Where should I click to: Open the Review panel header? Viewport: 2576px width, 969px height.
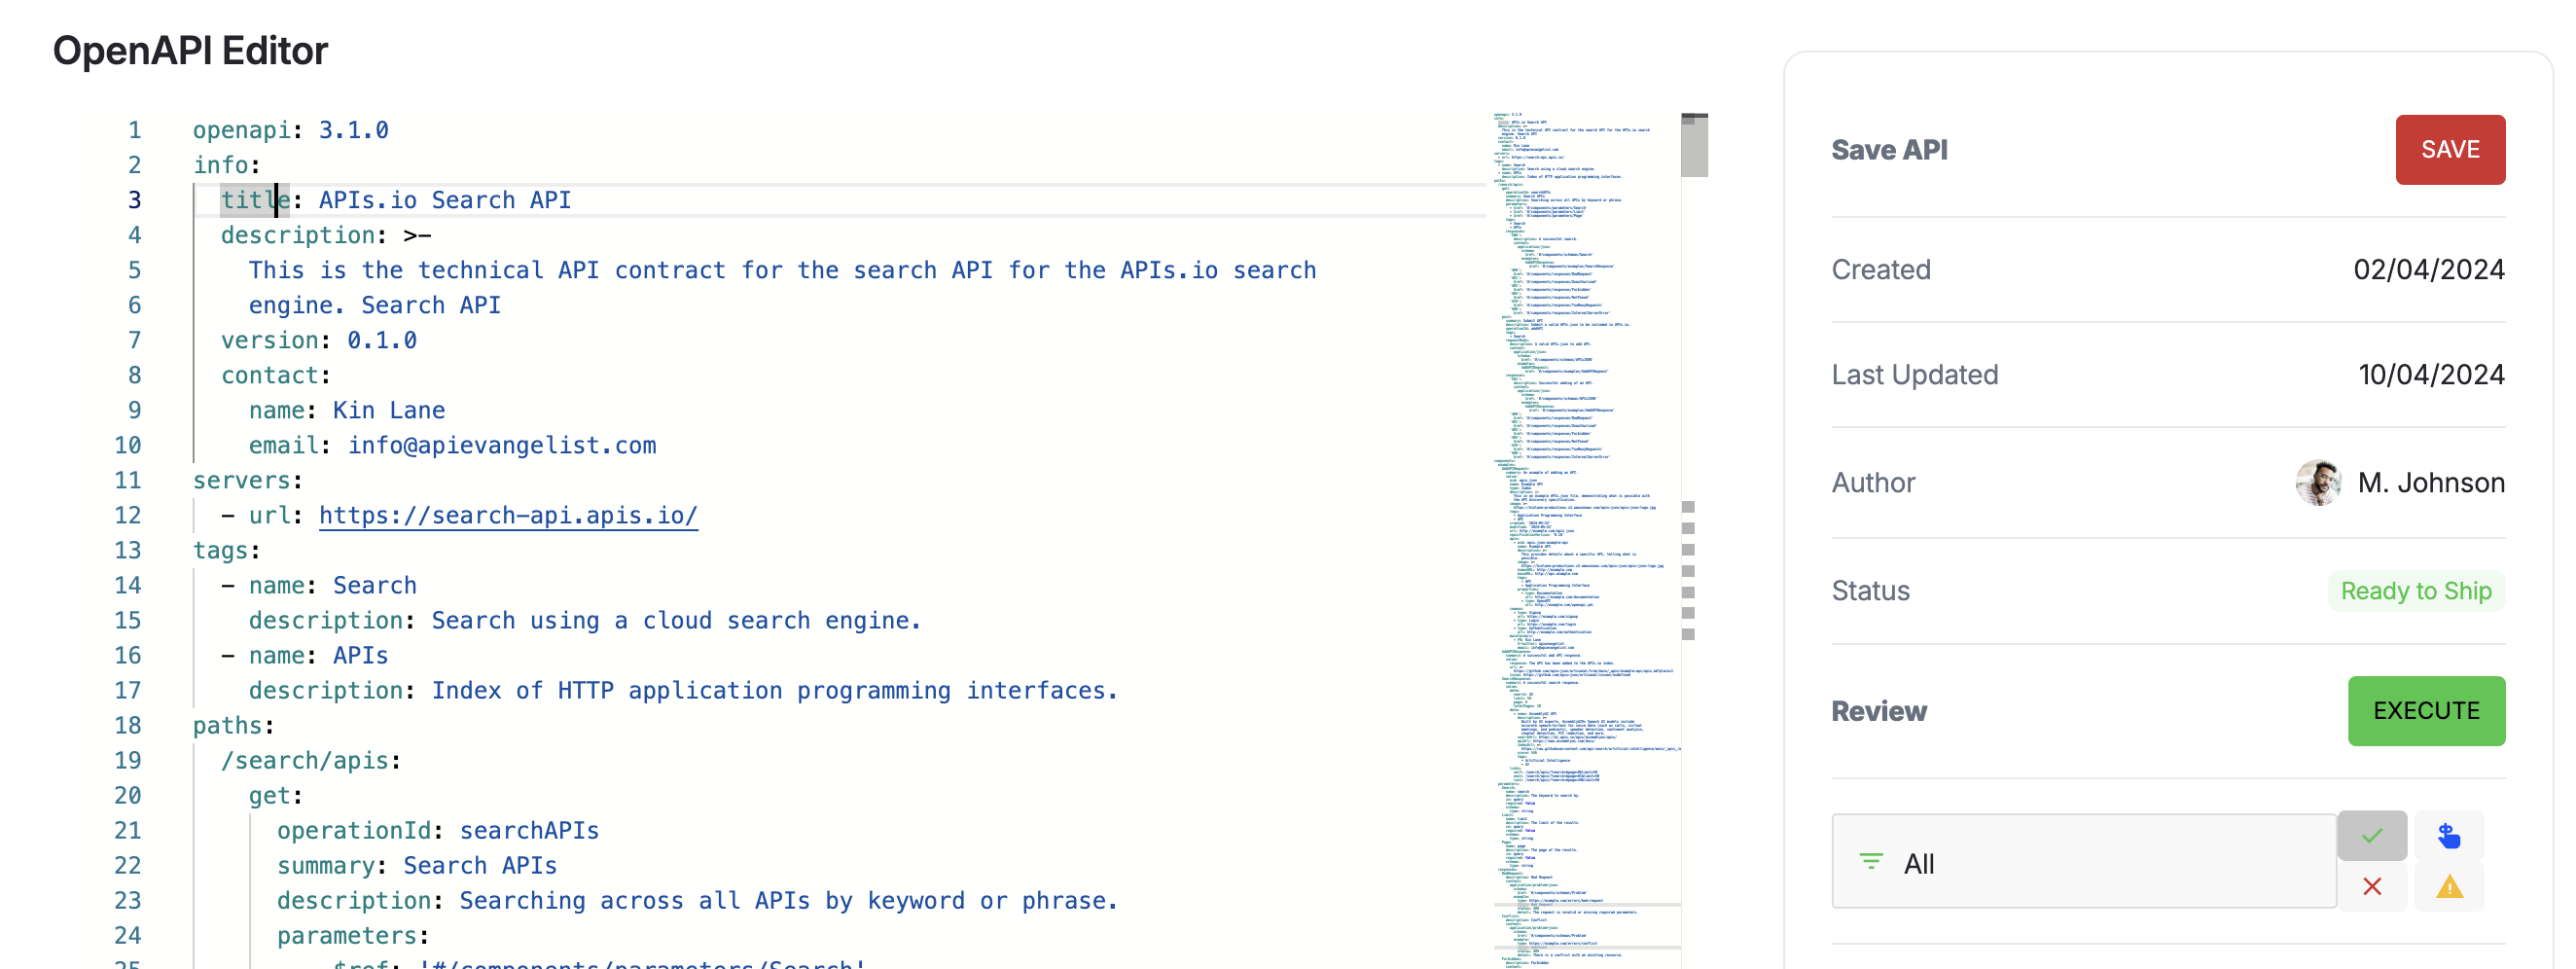click(1878, 711)
